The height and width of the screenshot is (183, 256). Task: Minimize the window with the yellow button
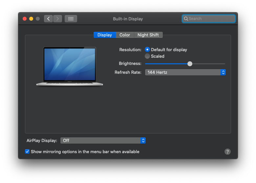(x=31, y=19)
